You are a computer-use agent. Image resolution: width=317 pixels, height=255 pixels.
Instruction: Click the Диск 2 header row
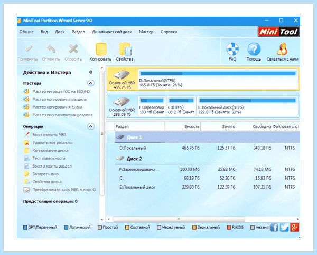click(x=208, y=159)
